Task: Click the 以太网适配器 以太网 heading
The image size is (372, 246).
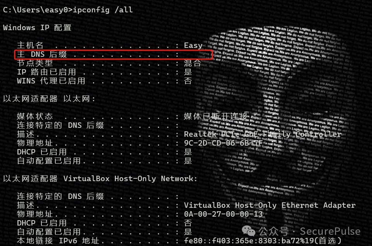Action: click(x=49, y=98)
